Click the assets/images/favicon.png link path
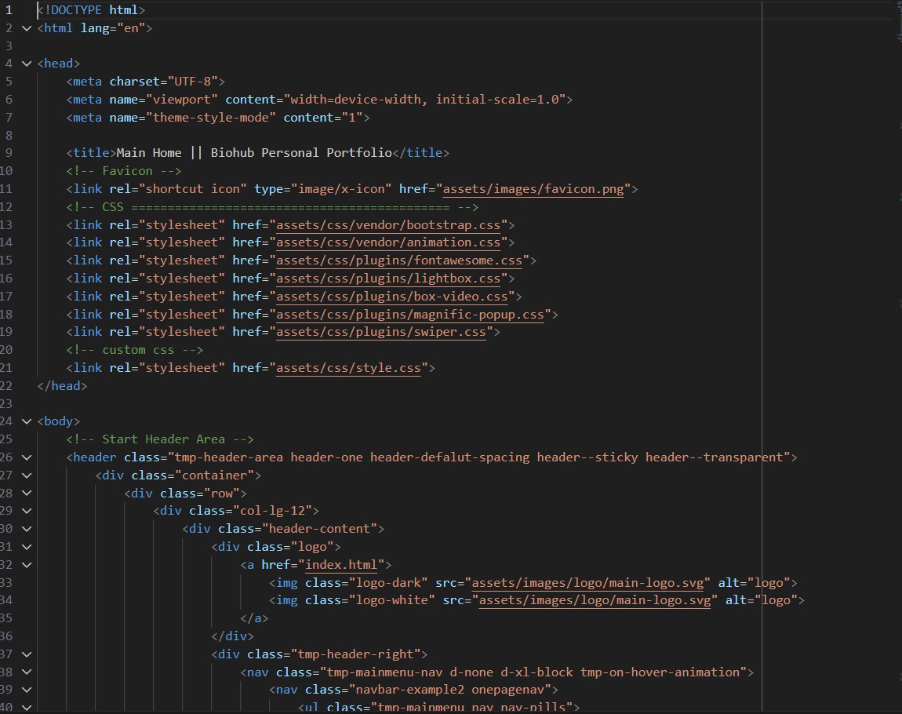The image size is (902, 714). click(533, 189)
